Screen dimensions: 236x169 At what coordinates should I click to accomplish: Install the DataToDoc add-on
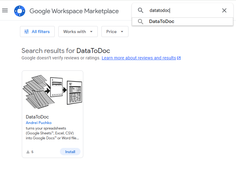[x=70, y=152]
